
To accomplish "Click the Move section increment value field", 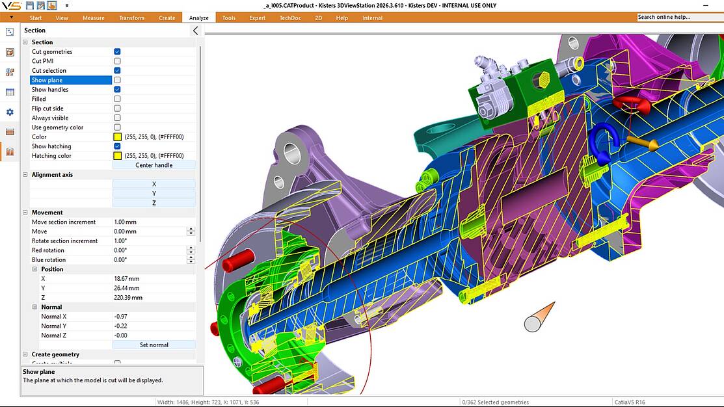I will pyautogui.click(x=154, y=222).
